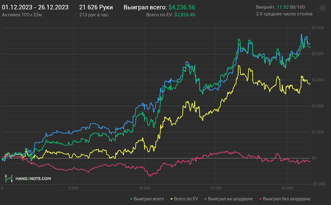The width and height of the screenshot is (331, 205).
Task: Click the $0 y-axis label
Action: click(314, 158)
